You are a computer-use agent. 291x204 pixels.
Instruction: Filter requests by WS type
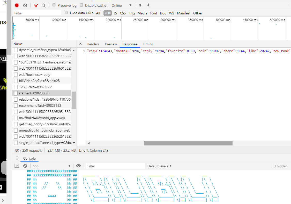(x=172, y=13)
